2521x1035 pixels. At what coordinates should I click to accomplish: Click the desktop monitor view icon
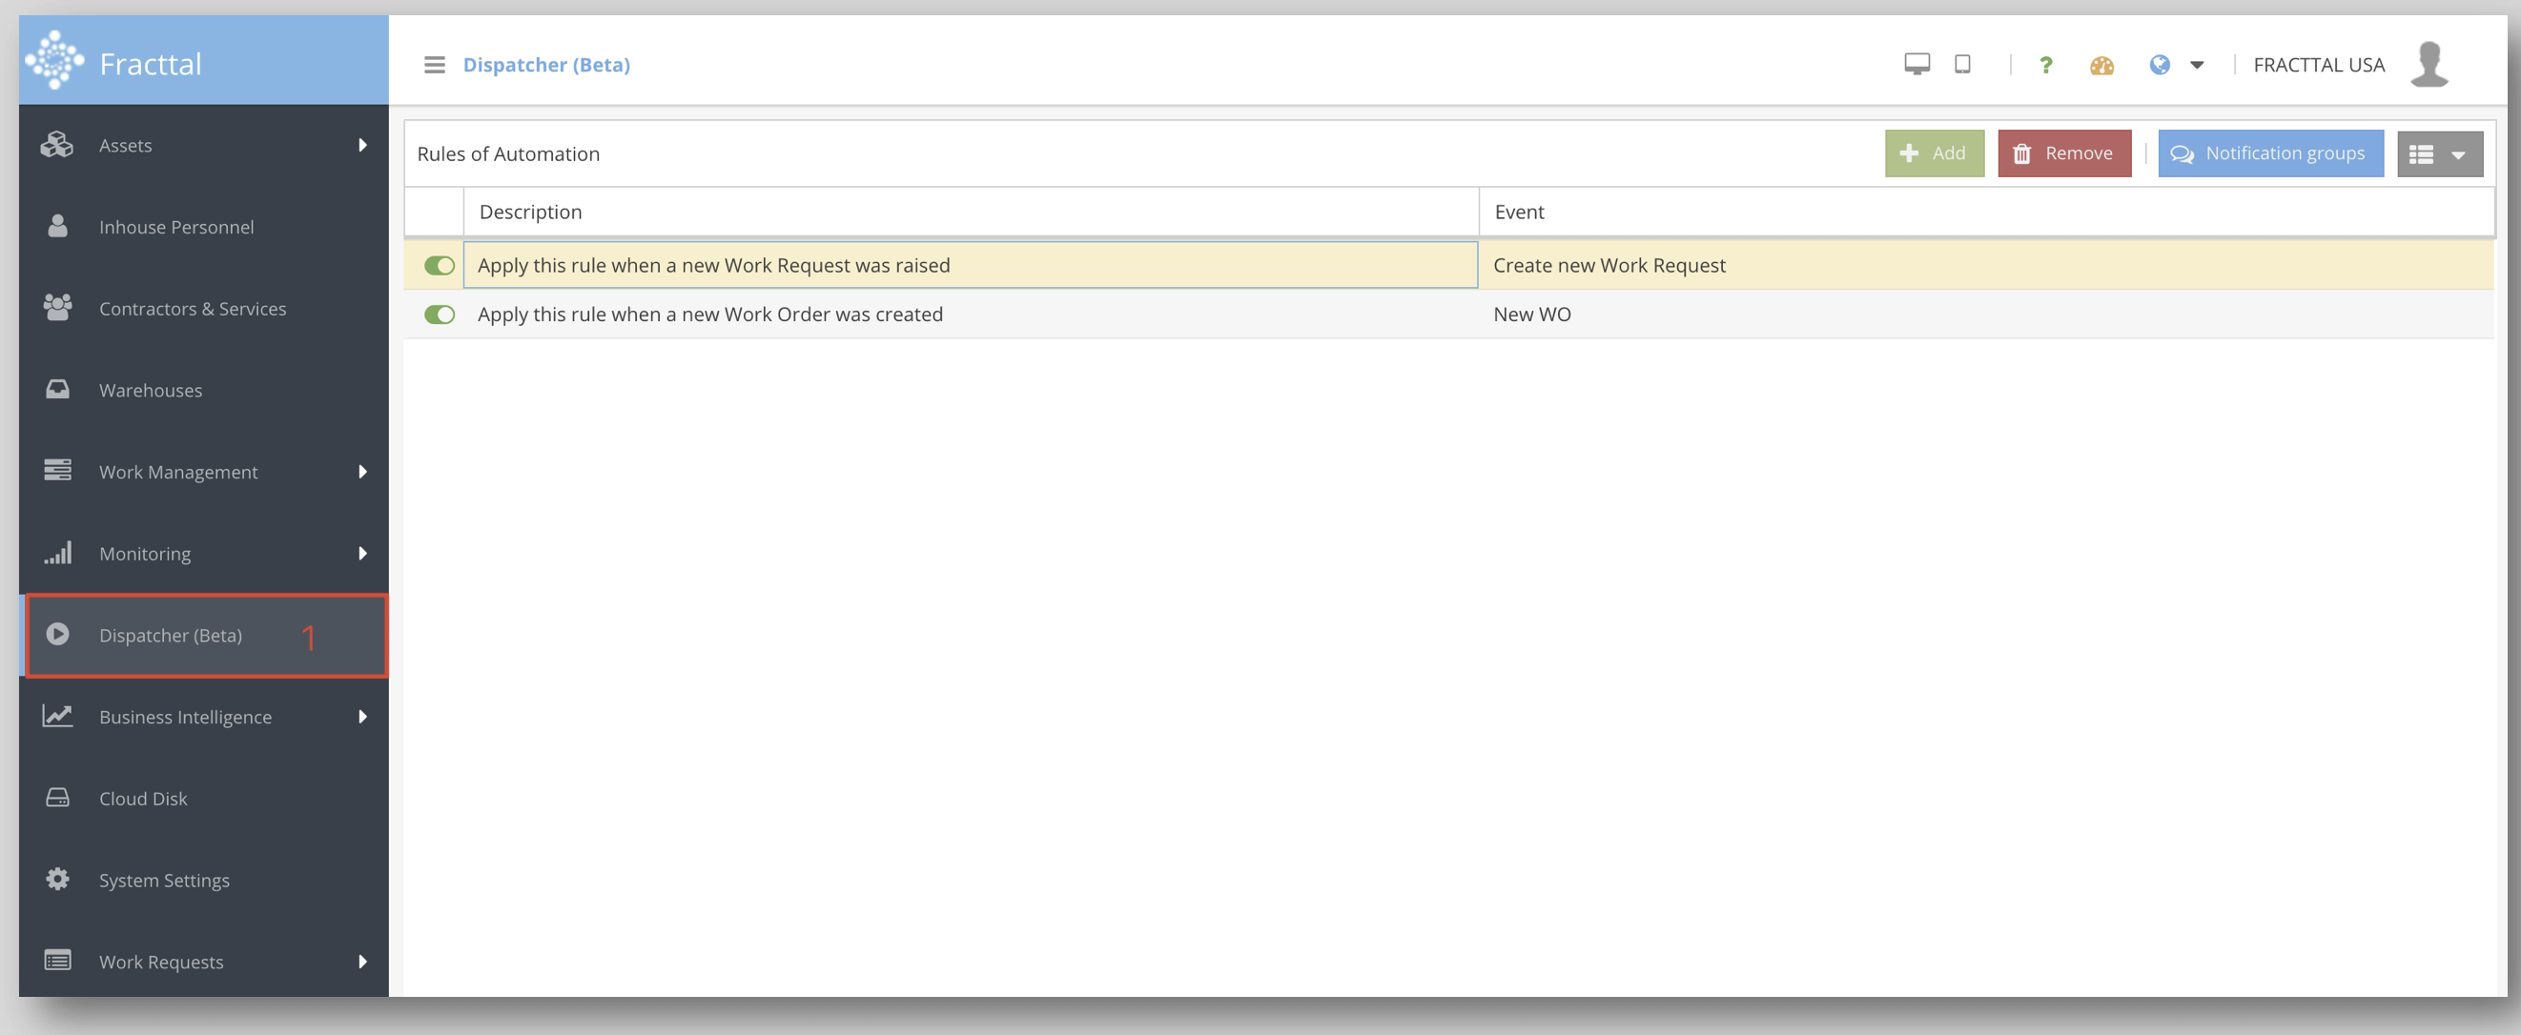1916,65
